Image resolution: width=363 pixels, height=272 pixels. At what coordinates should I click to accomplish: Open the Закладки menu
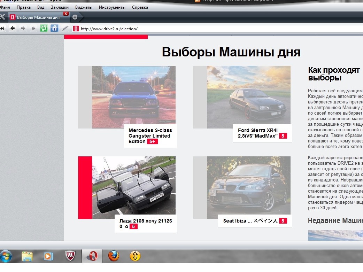click(x=60, y=7)
